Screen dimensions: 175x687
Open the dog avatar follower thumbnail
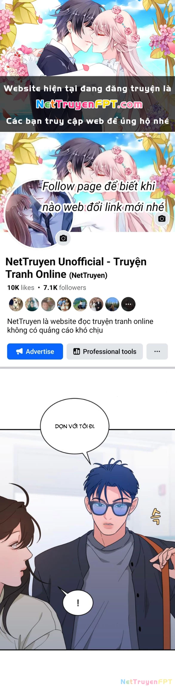pyautogui.click(x=16, y=304)
